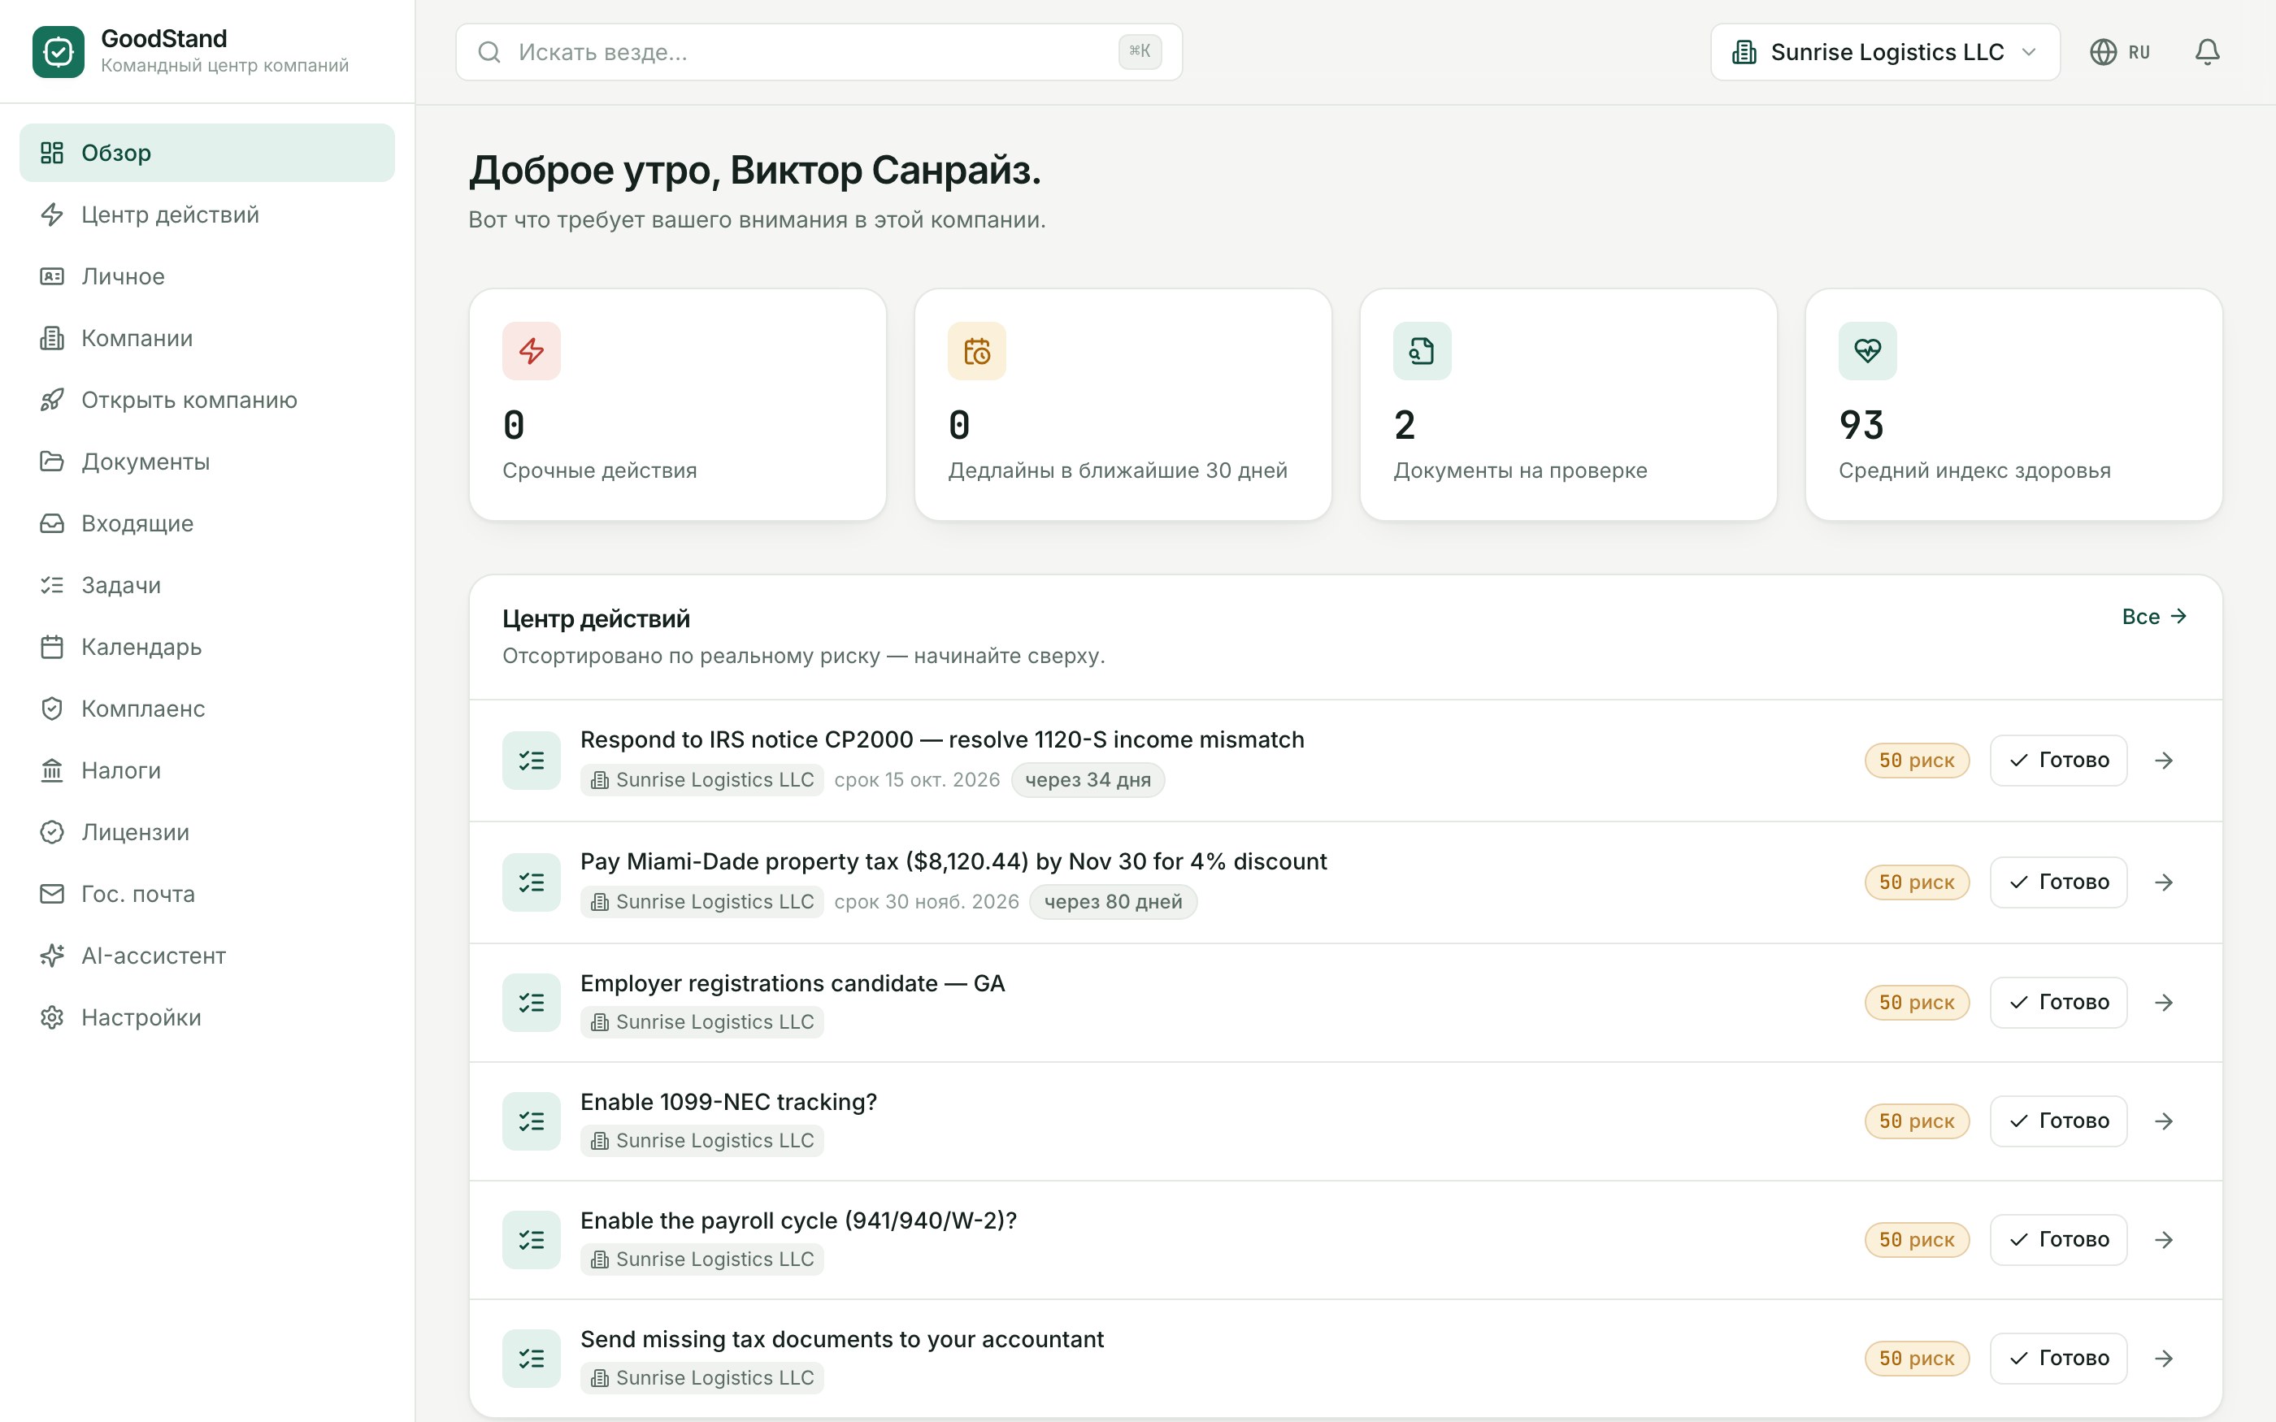Open Документы in the sidebar
The image size is (2276, 1422).
point(207,462)
